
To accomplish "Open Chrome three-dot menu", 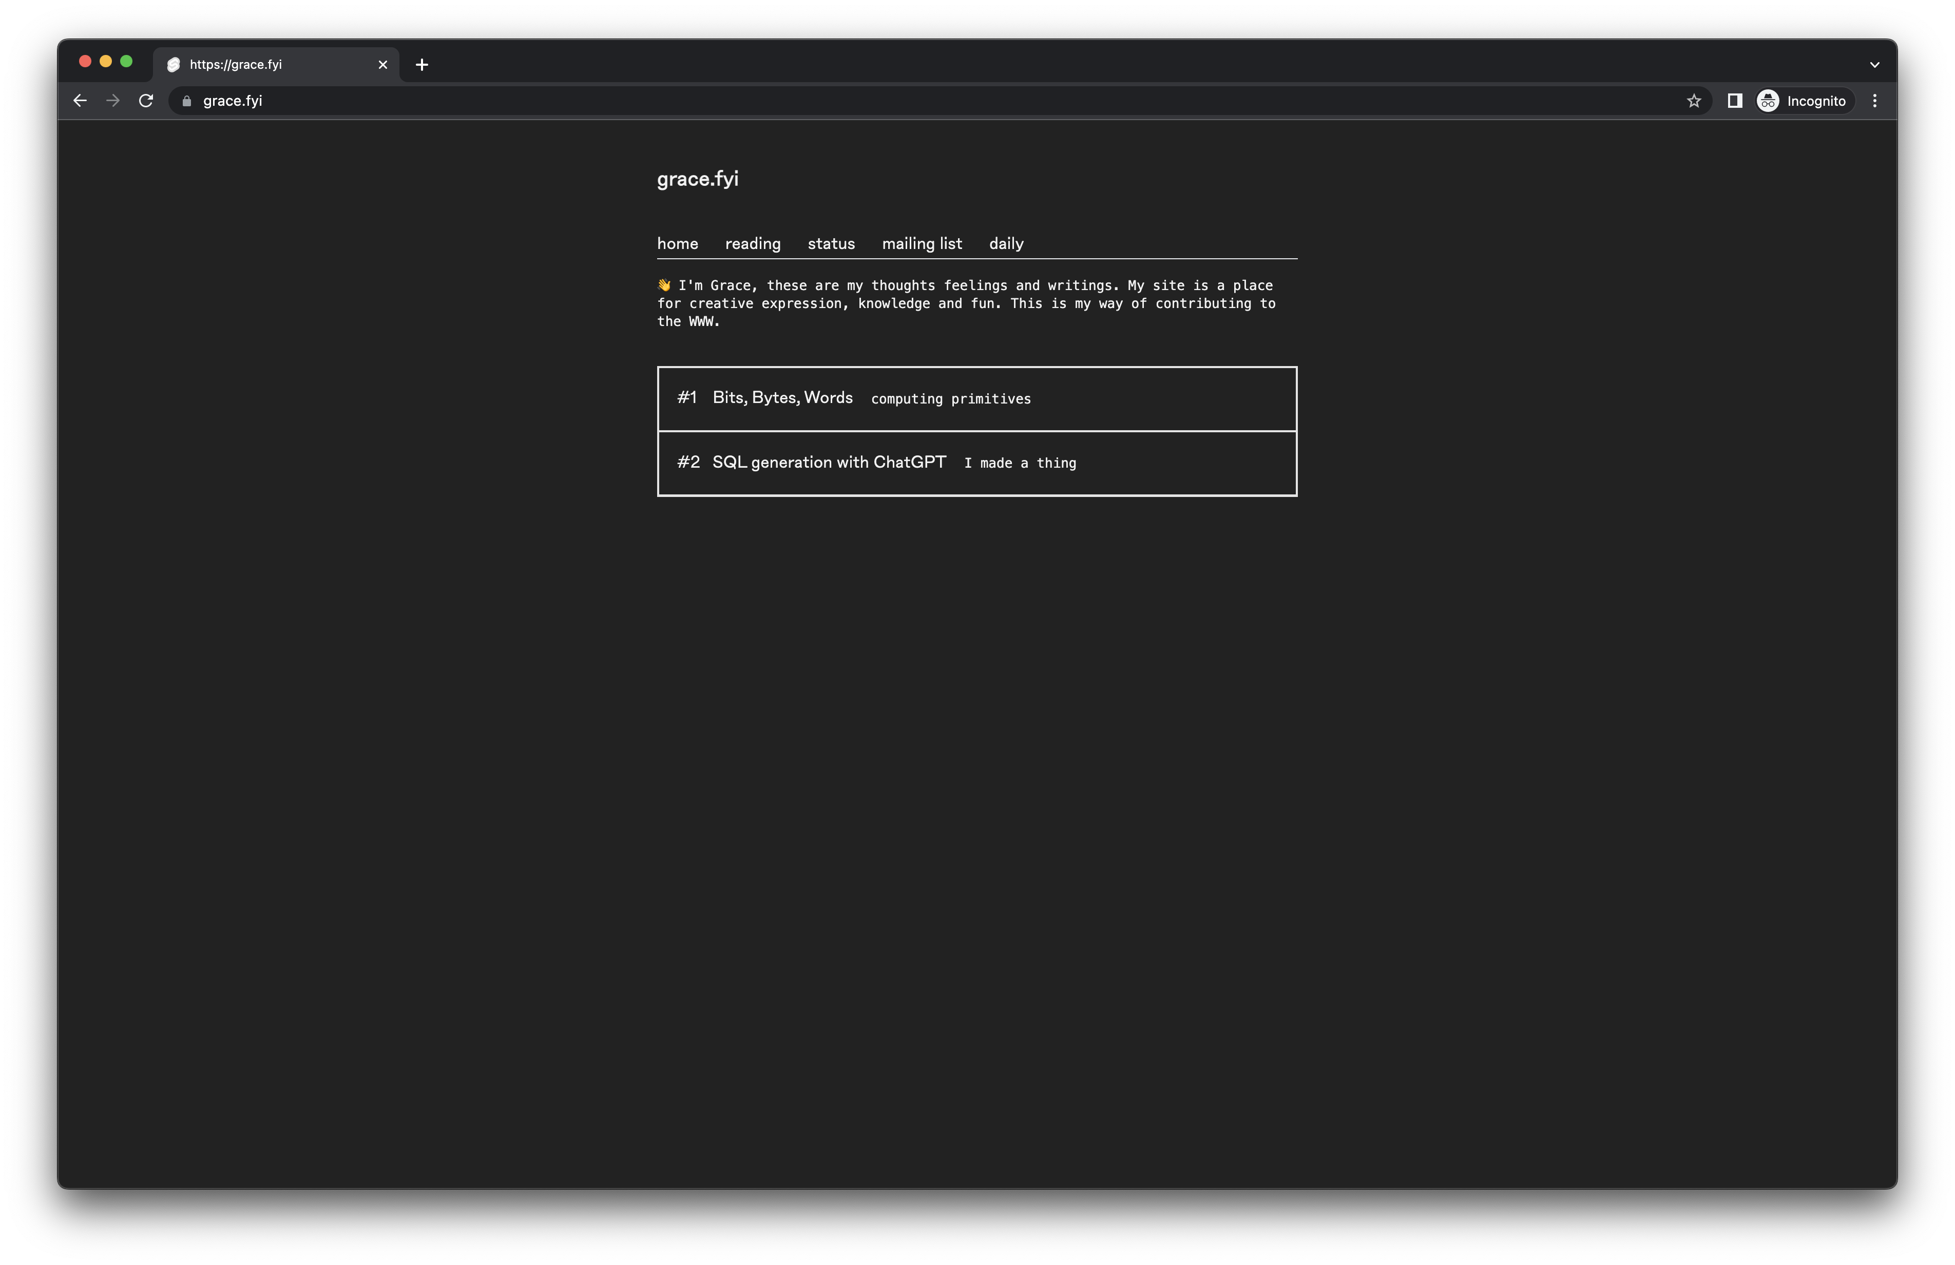I will [x=1874, y=101].
